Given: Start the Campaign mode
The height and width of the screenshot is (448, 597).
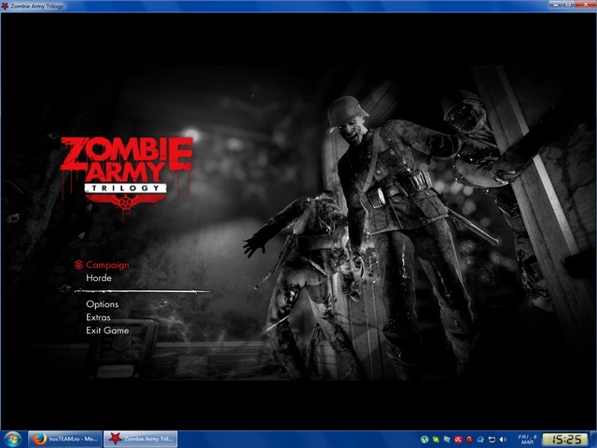Looking at the screenshot, I should (x=107, y=265).
